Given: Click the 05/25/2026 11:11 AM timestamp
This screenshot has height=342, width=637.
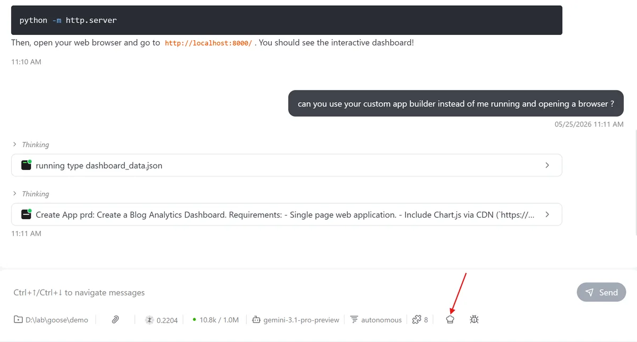Looking at the screenshot, I should point(589,124).
